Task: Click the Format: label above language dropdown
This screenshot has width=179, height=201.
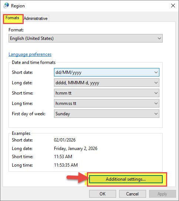Action: pos(16,30)
